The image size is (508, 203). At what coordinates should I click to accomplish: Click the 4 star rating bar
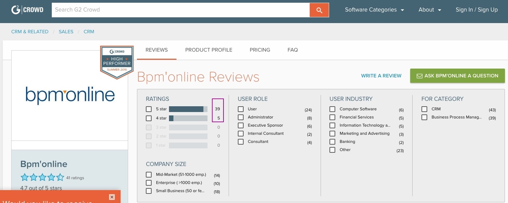[188, 118]
